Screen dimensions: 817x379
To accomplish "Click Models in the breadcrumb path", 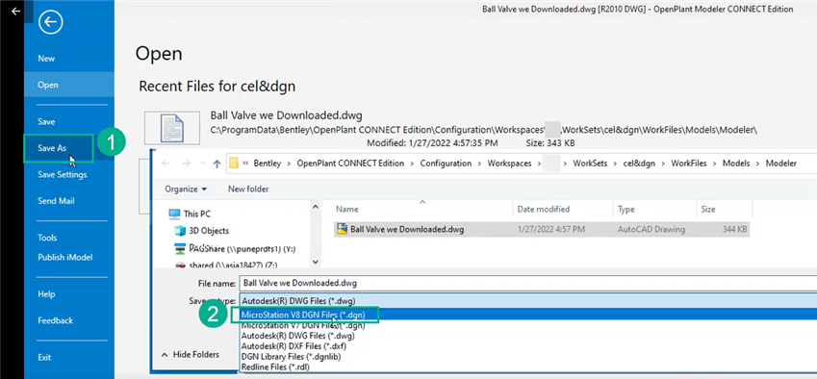I will click(736, 164).
